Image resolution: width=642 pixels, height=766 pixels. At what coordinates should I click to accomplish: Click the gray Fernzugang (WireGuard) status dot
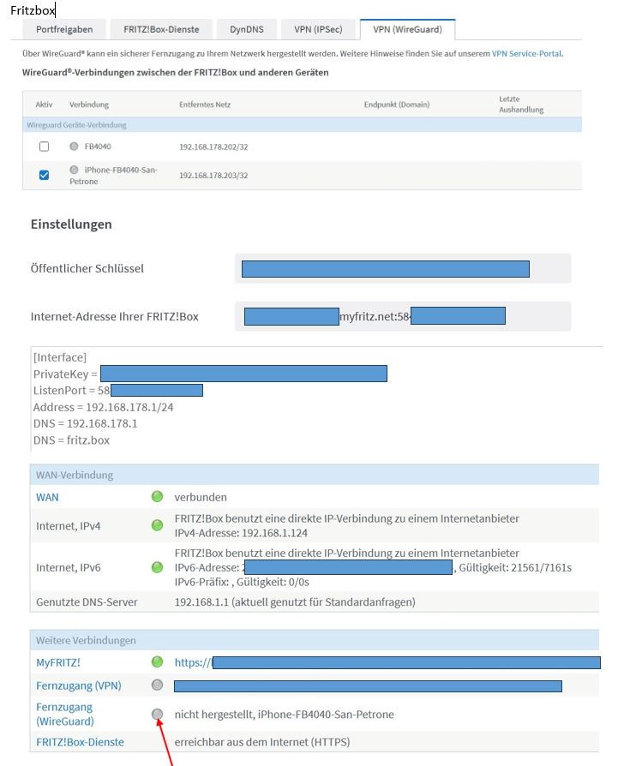(157, 714)
